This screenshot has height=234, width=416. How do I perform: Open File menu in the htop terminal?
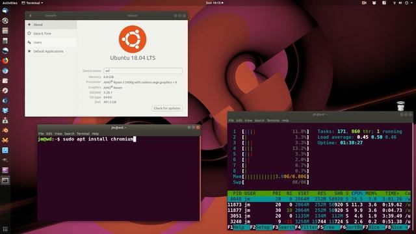coord(231,120)
